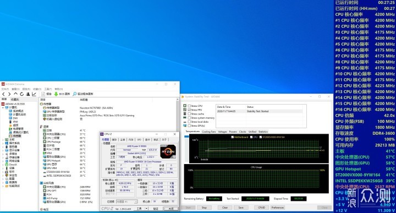Collapse the 计算机 node in AIDA64 tree
396x213 pixels.
click(3, 107)
